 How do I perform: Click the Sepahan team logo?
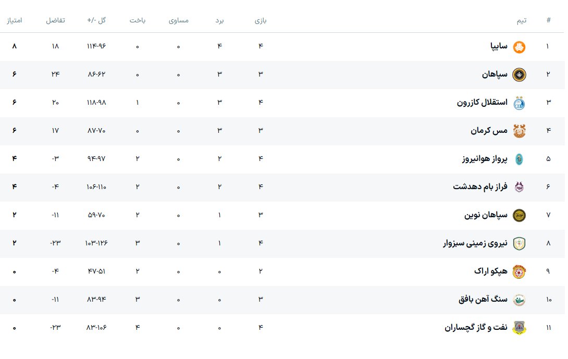(x=519, y=75)
